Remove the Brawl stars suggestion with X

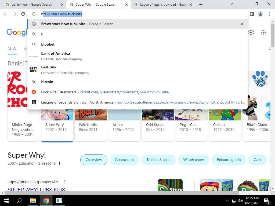(242, 24)
